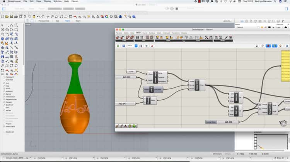This screenshot has width=290, height=162.
Task: Open the Solution menu
Action: pos(58,1)
